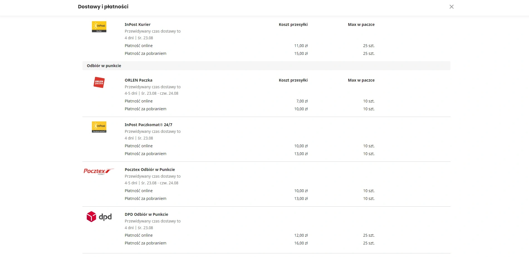Click the Dostawy i płatności dialog title

tap(103, 7)
